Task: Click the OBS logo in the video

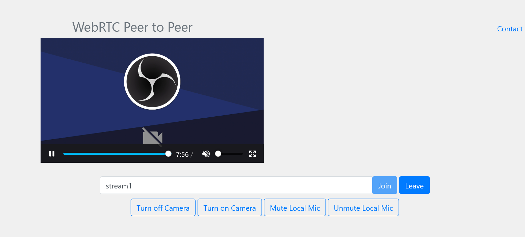Action: (x=152, y=81)
